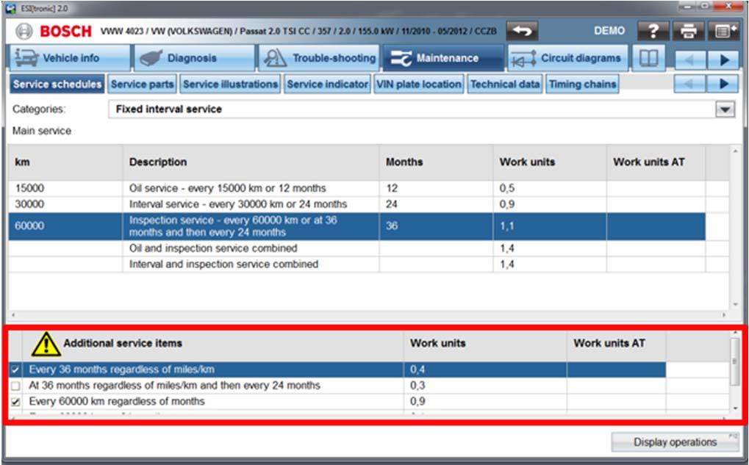This screenshot has width=749, height=465.
Task: Click the Months column header
Action: tap(436, 162)
